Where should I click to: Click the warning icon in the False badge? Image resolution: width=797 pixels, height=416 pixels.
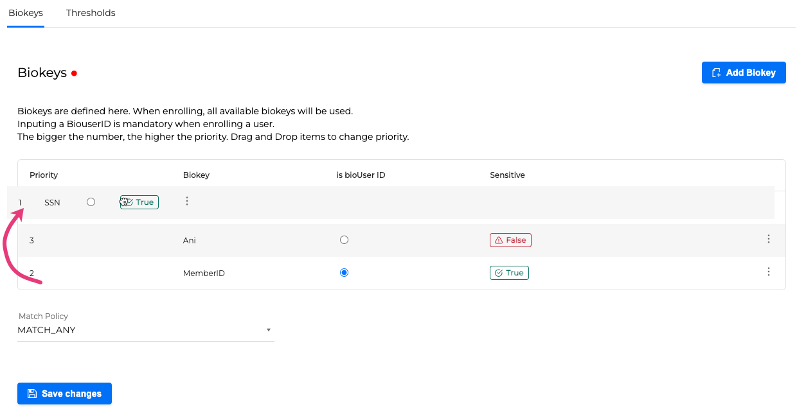point(499,240)
